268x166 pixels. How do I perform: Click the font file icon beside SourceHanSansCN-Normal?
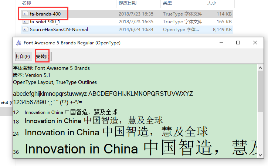pos(25,30)
